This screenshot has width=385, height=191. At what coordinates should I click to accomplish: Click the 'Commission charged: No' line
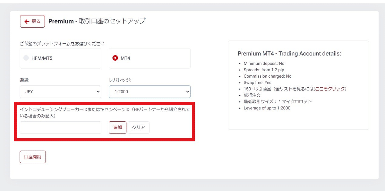point(268,76)
